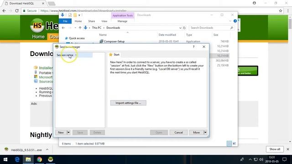The image size is (292, 164).
Task: Sort Explorer list by Size column
Action: [x=216, y=35]
